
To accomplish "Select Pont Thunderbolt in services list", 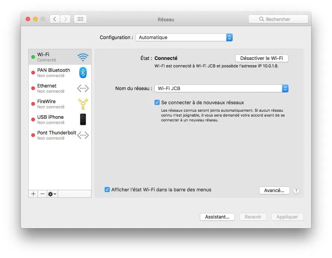I will pos(60,135).
